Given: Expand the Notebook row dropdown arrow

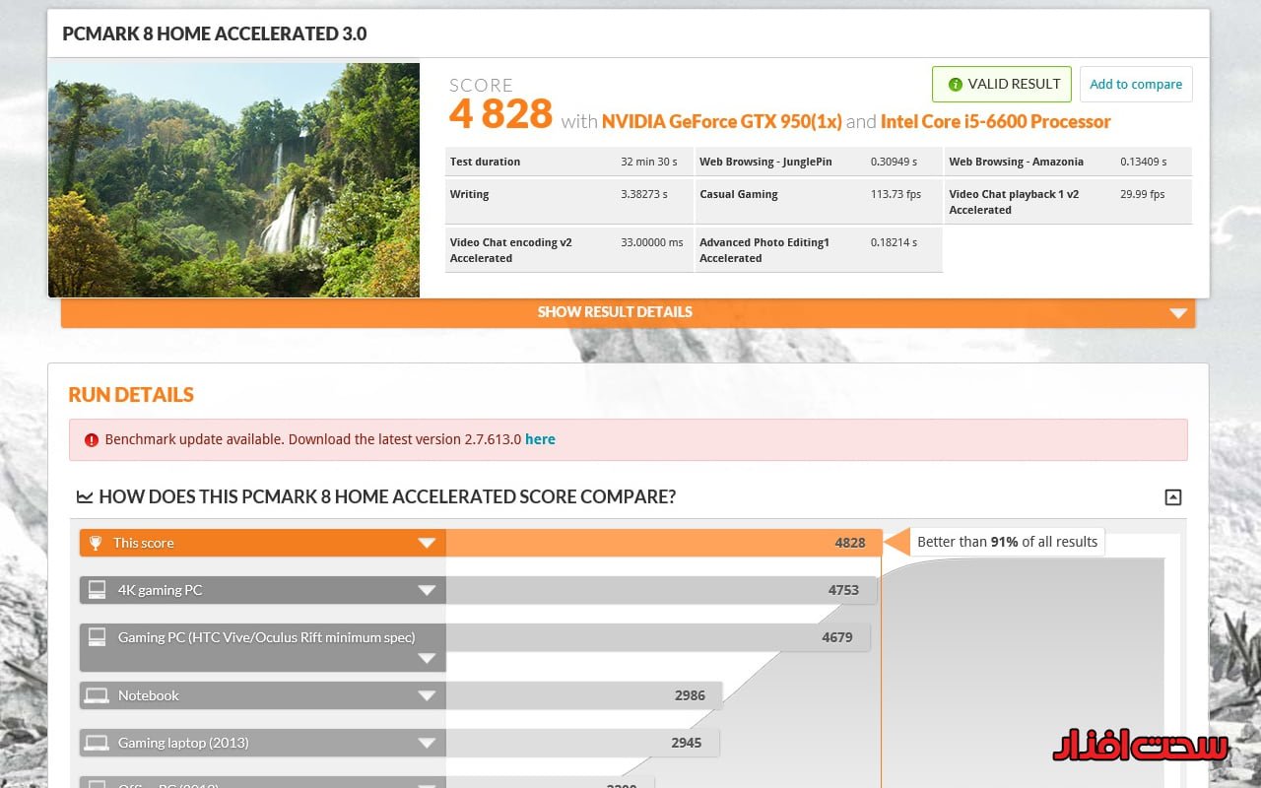Looking at the screenshot, I should pyautogui.click(x=427, y=695).
